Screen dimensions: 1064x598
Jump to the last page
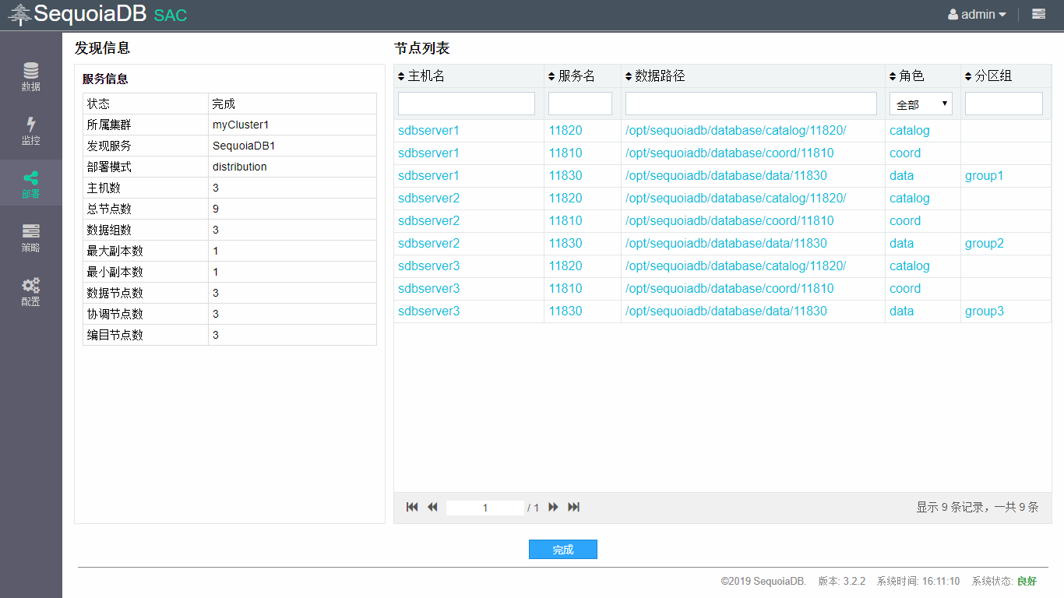574,507
